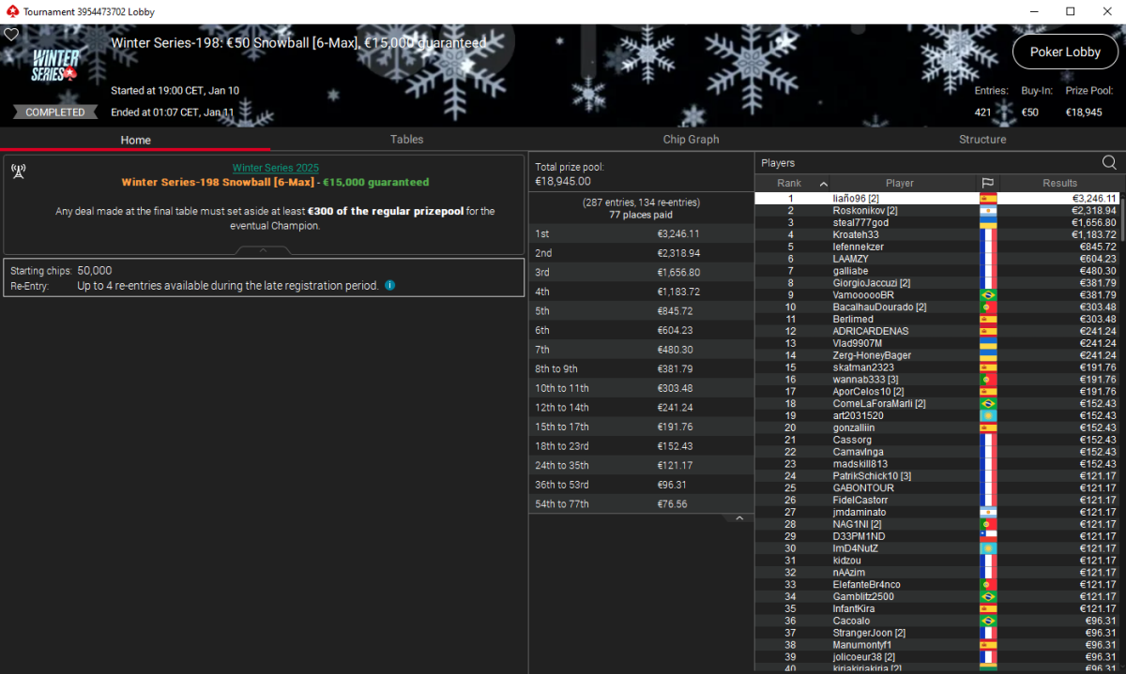Image resolution: width=1126 pixels, height=674 pixels.
Task: Sort by the Player column header
Action: pos(899,183)
